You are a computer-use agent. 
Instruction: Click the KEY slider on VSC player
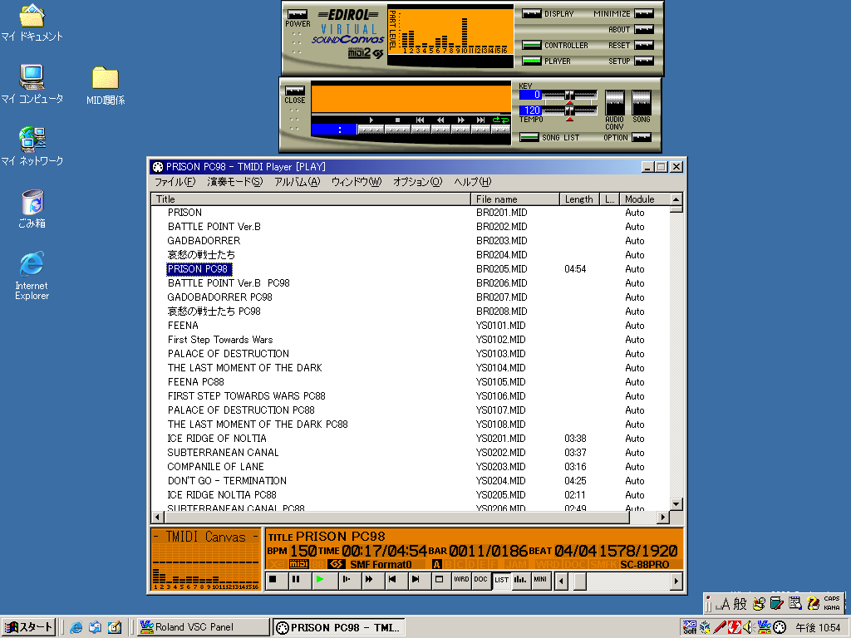click(x=569, y=96)
